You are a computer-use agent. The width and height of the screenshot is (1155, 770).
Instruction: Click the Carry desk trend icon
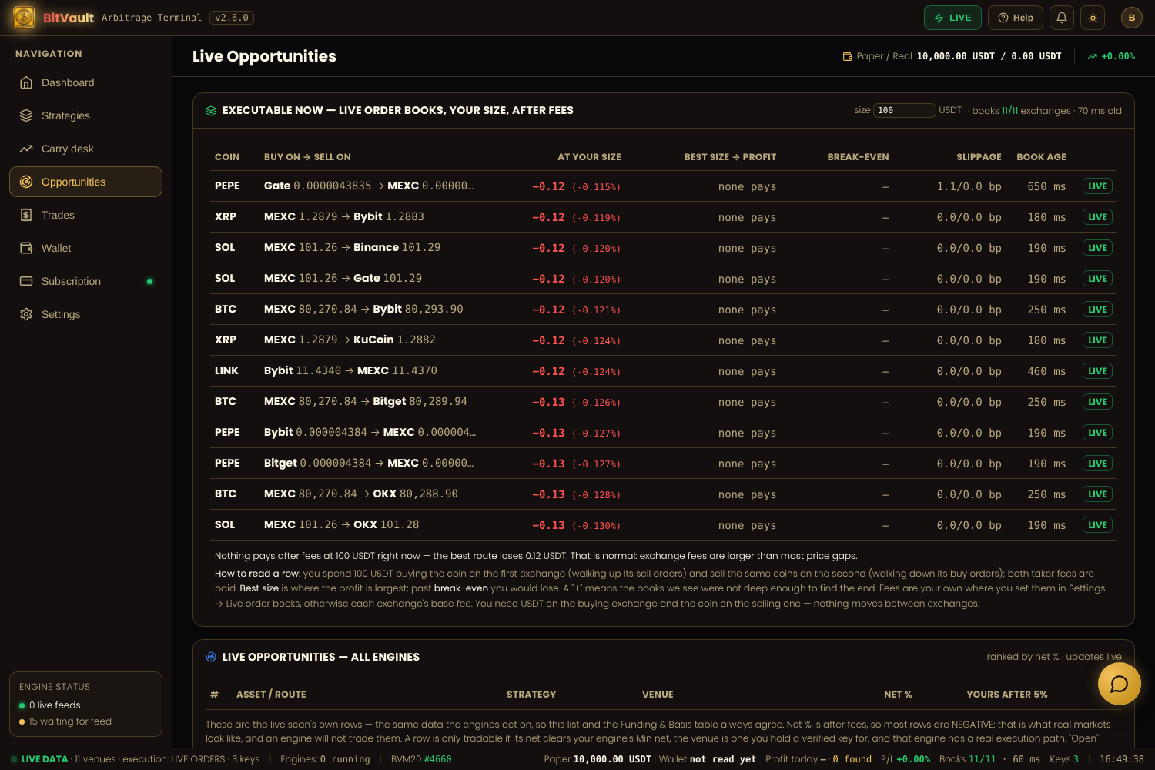[x=26, y=149]
